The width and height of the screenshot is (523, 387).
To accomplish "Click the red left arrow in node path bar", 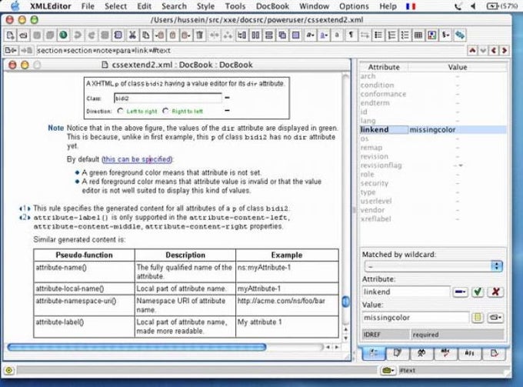I will (x=494, y=50).
